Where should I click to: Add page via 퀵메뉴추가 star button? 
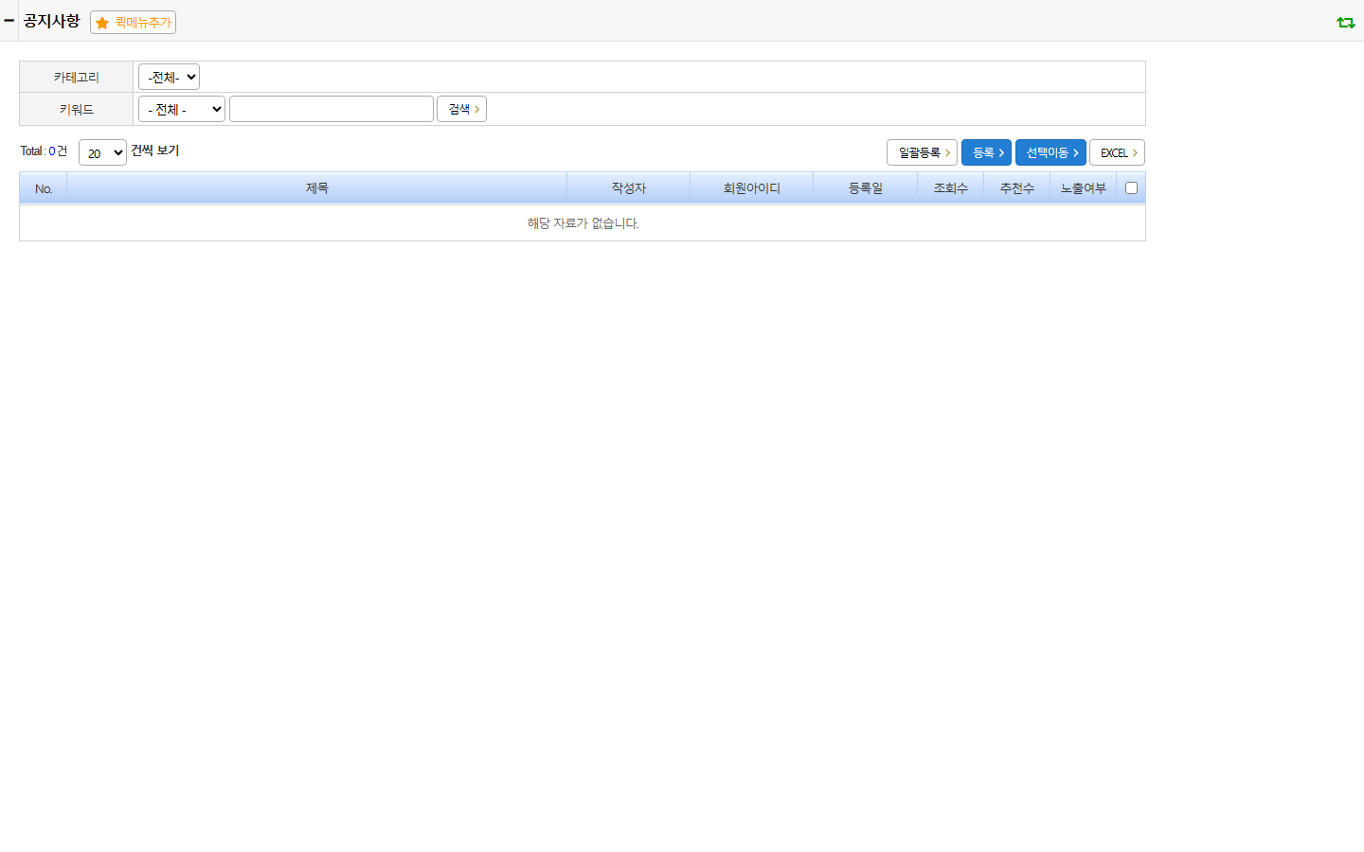pyautogui.click(x=133, y=22)
